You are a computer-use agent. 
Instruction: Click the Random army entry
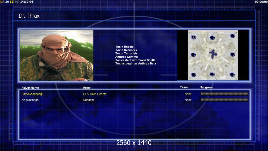[x=88, y=100]
